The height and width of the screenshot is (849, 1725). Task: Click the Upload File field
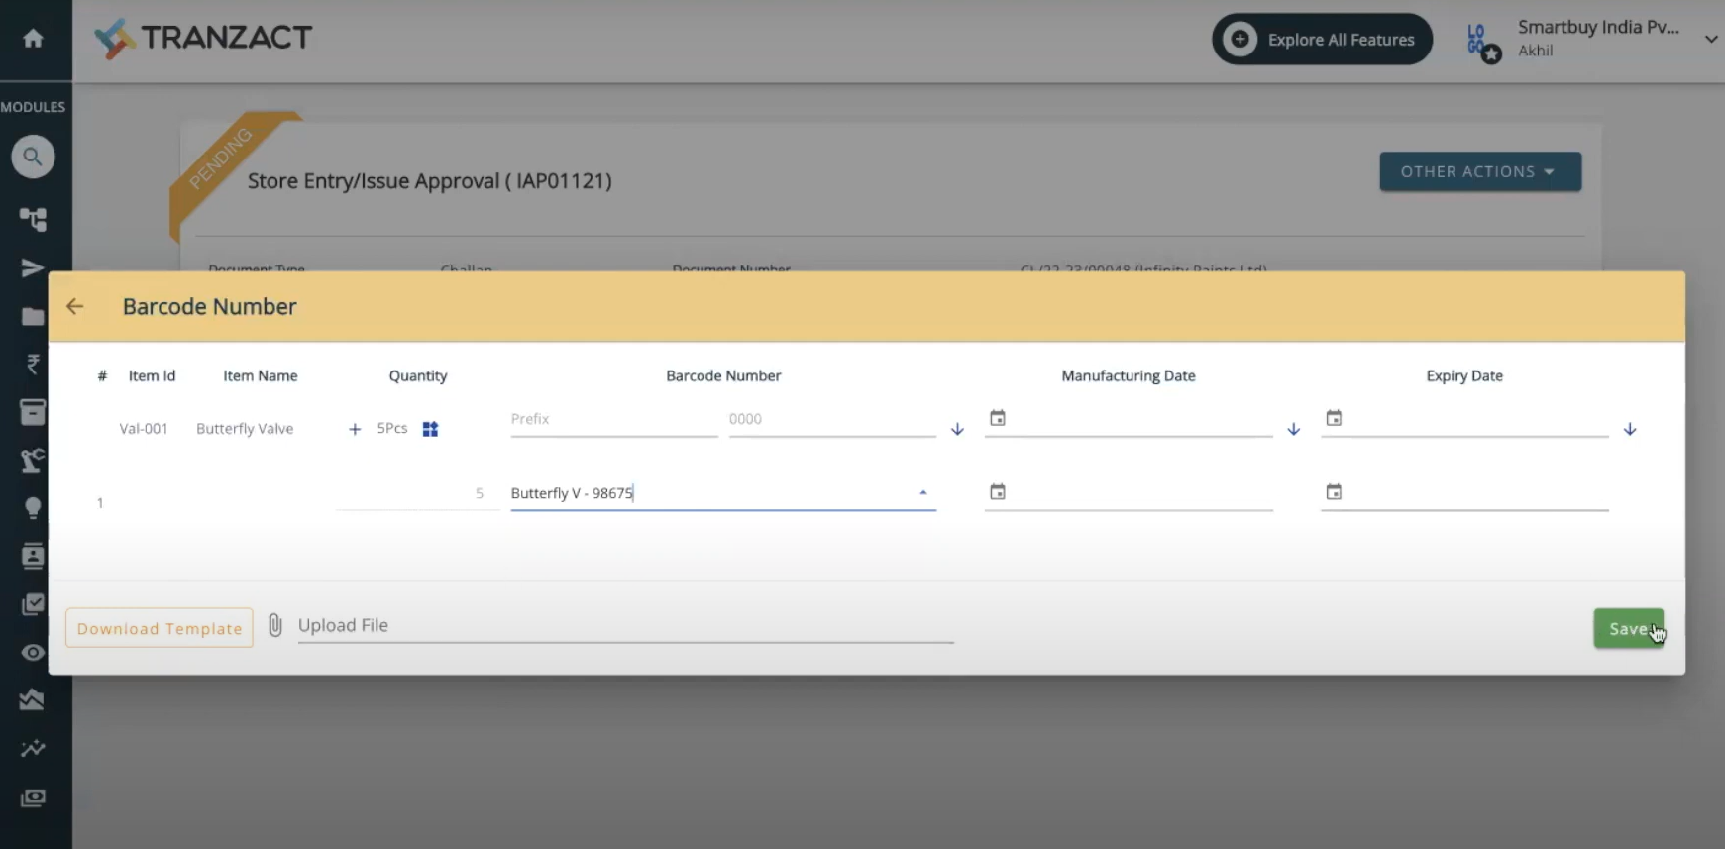[625, 625]
